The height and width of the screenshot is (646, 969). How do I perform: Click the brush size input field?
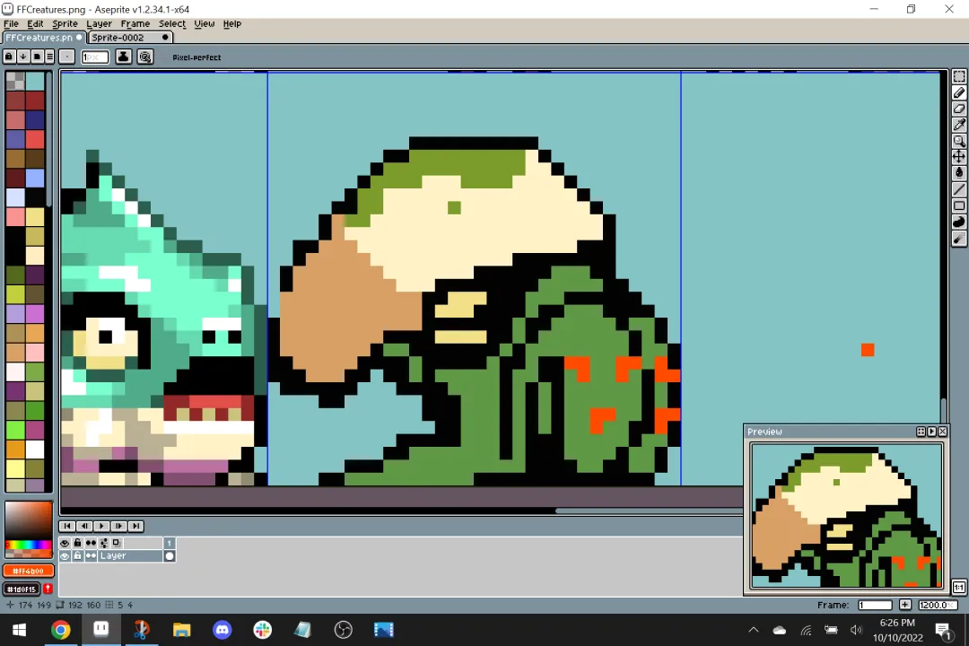(x=95, y=57)
